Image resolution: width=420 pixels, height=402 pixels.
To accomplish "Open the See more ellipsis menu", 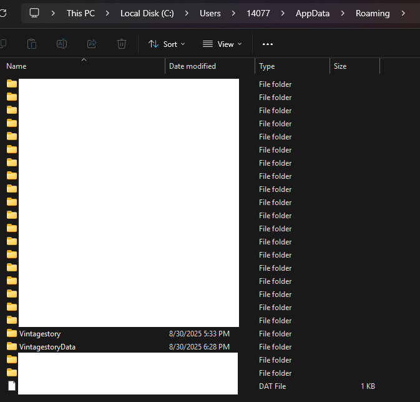I will tap(268, 44).
